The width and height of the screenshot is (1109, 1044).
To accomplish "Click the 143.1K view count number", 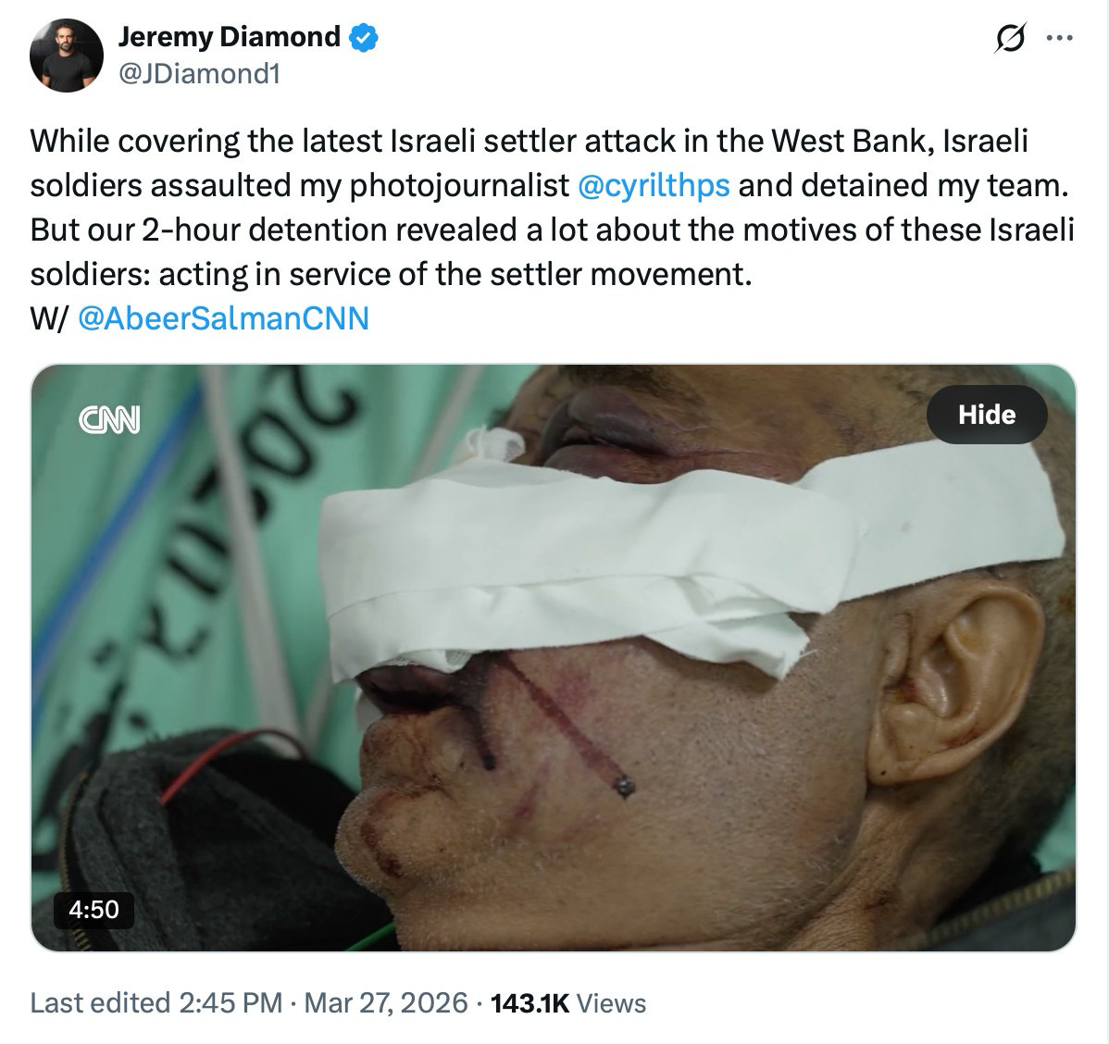I will [529, 1002].
